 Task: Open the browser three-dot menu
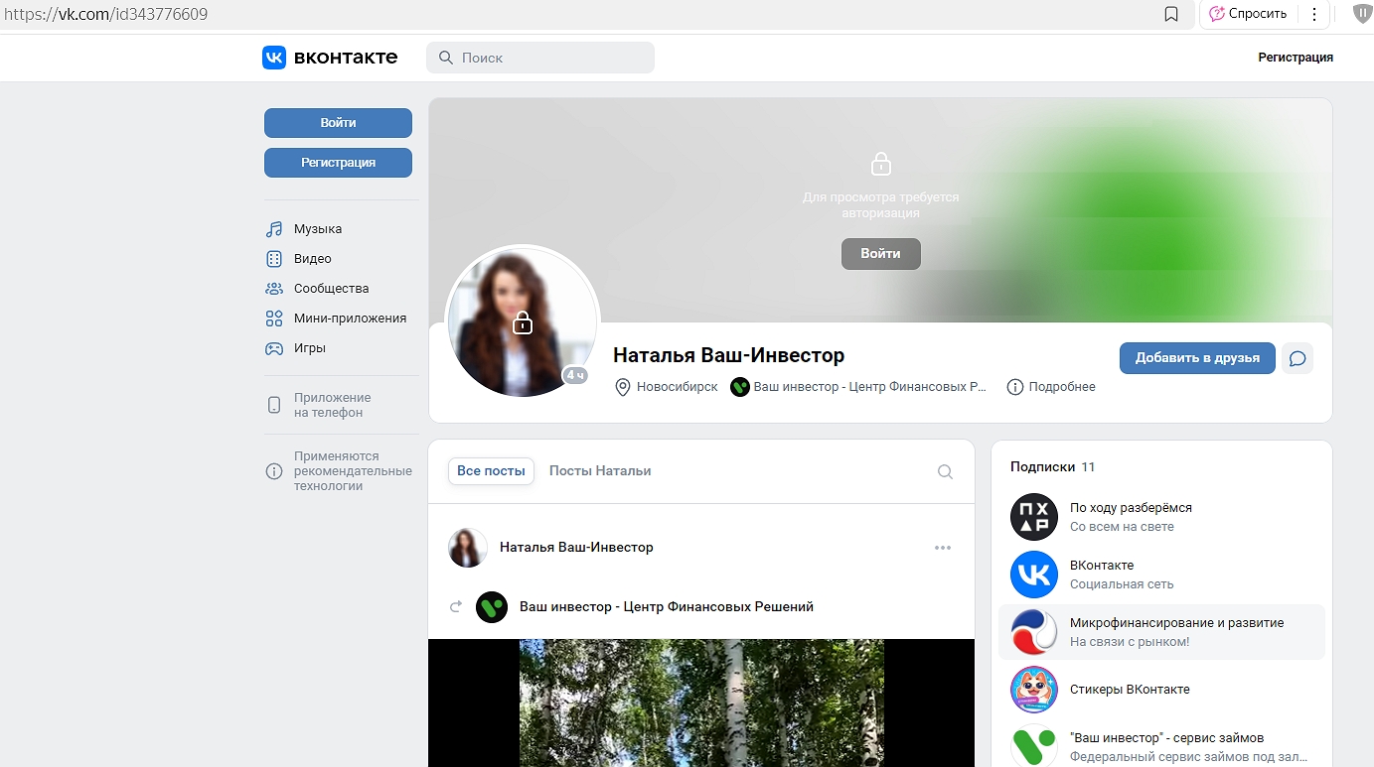point(1314,14)
